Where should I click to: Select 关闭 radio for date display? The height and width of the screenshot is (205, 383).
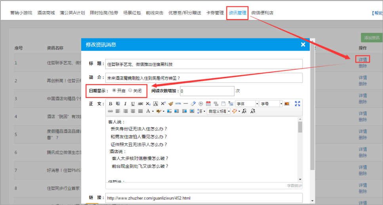click(130, 90)
